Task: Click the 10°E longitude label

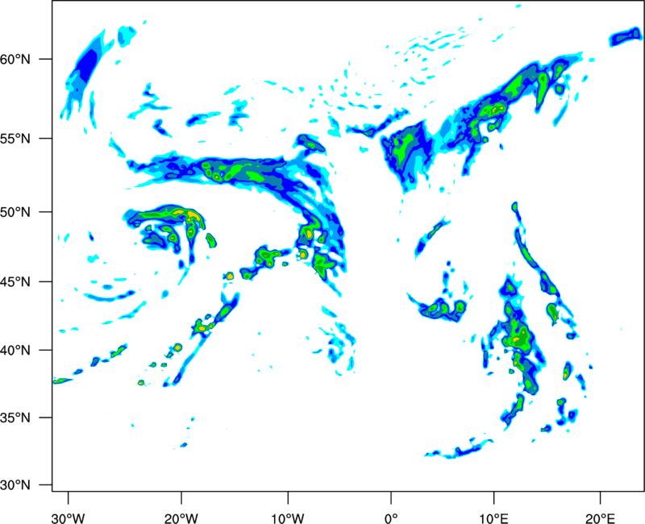Action: 493,518
